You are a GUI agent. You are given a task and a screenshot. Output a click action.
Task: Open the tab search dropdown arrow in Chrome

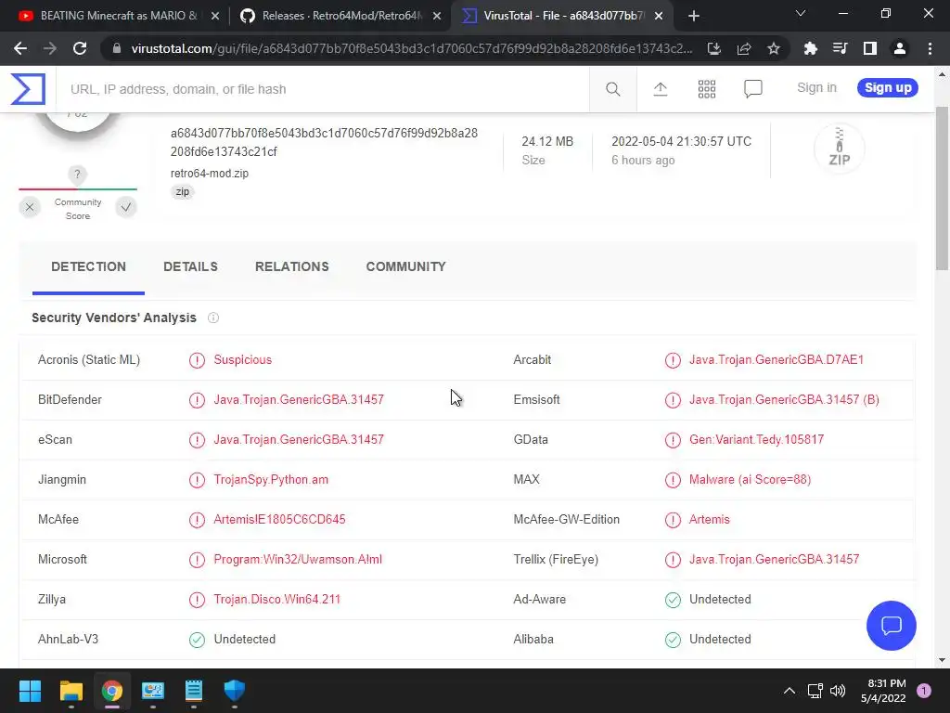[801, 13]
